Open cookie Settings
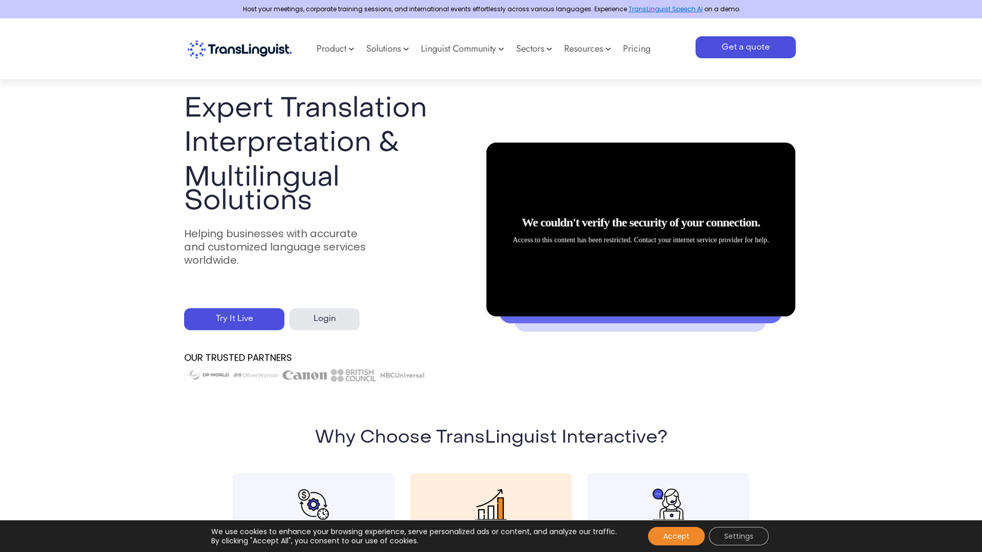Viewport: 982px width, 552px height. [x=738, y=536]
